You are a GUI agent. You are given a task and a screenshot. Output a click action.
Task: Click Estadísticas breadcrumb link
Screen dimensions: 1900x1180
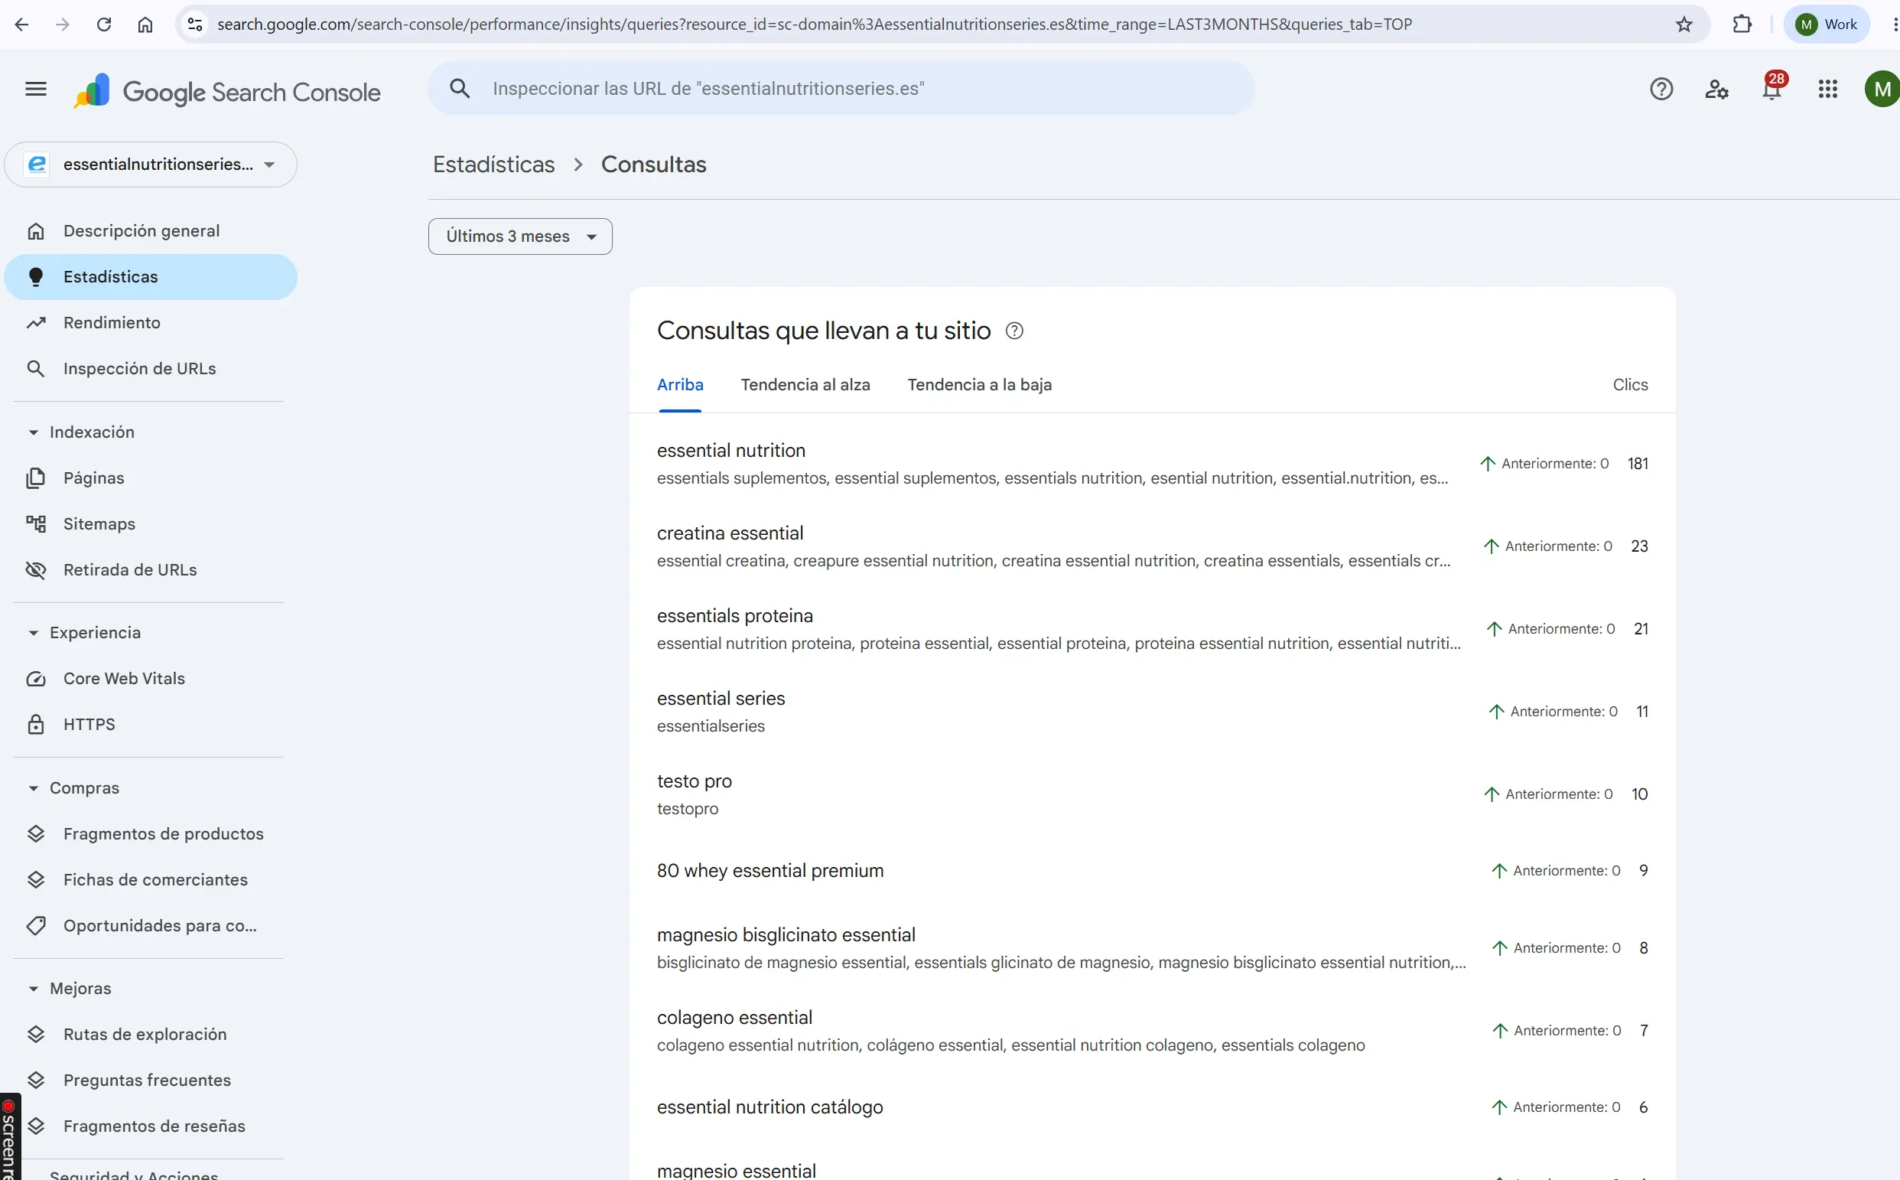pyautogui.click(x=493, y=165)
